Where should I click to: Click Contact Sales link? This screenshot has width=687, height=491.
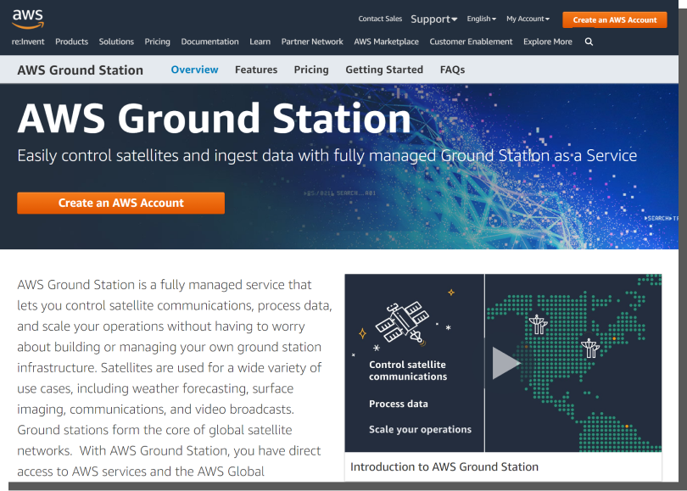380,19
